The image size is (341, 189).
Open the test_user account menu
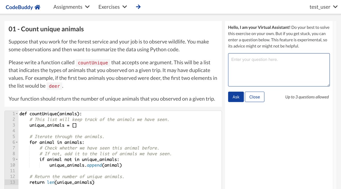tap(323, 7)
